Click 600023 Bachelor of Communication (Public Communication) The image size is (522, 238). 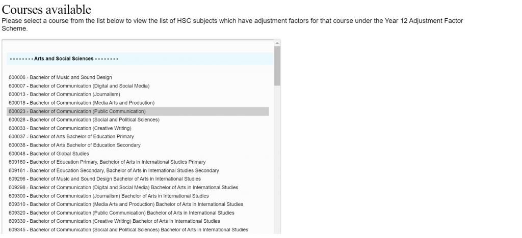(x=77, y=111)
